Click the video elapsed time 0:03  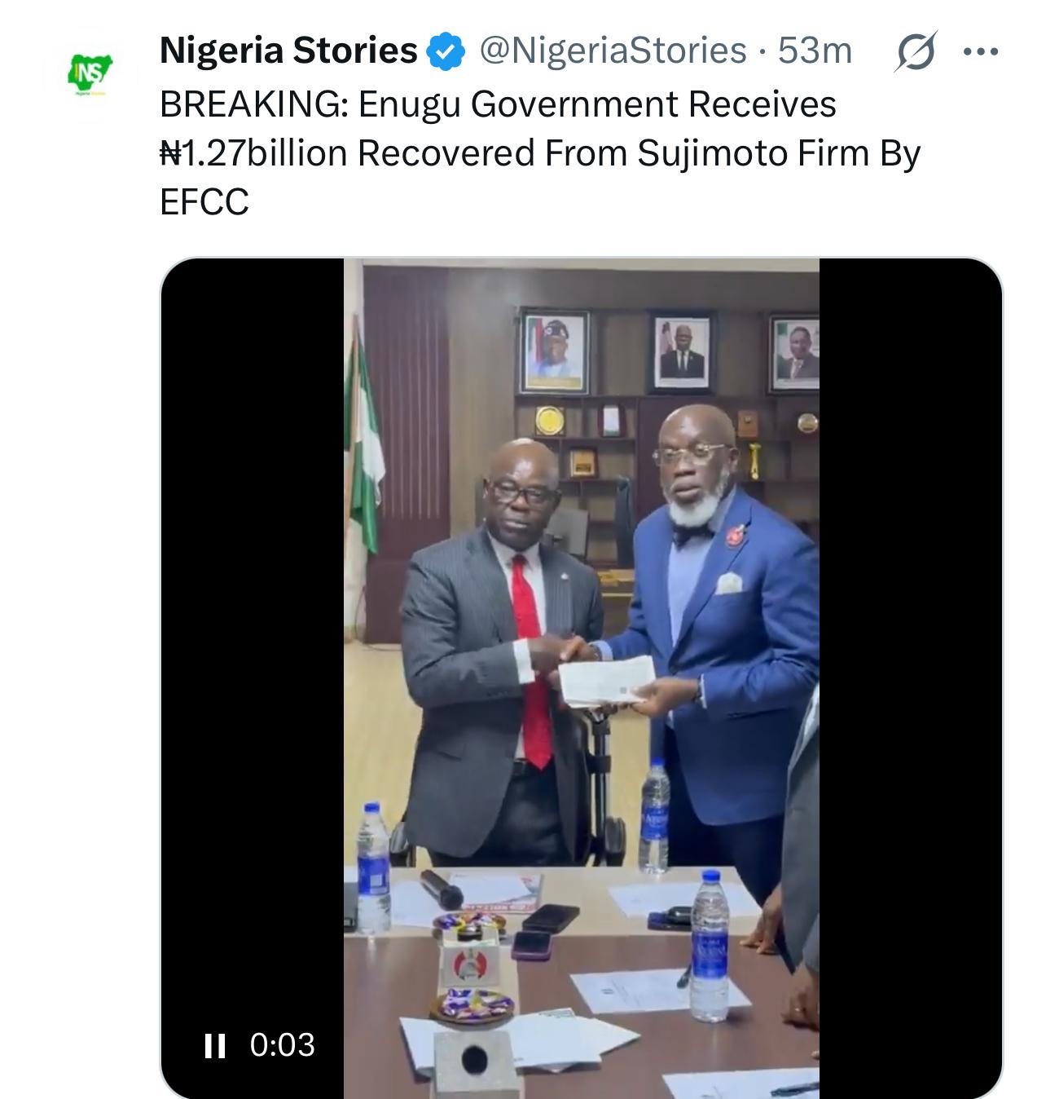282,1045
